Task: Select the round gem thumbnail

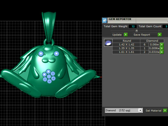Action: coord(108,43)
